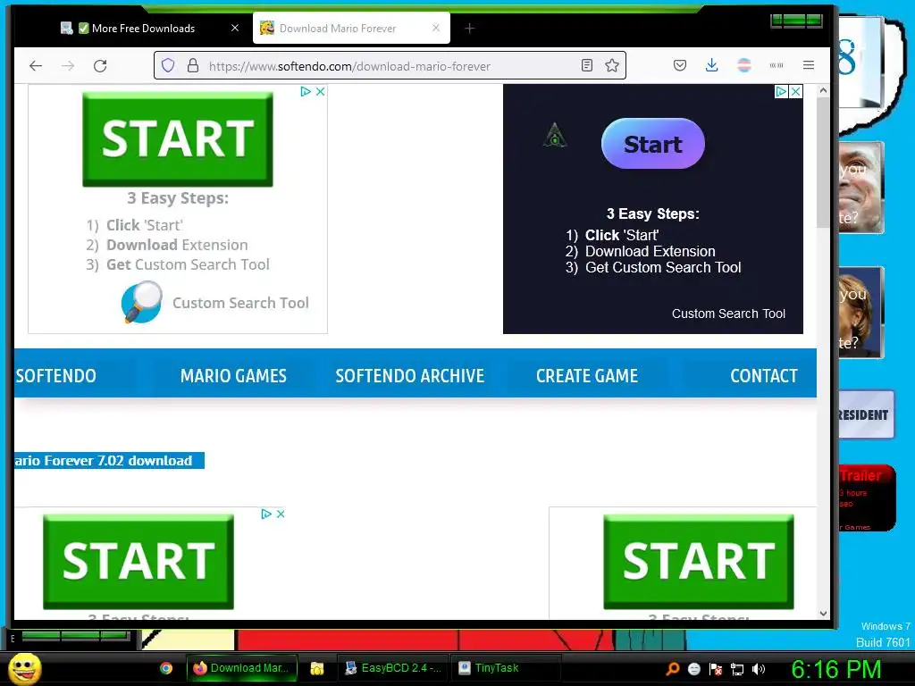
Task: Close the Download Mario Forever tab
Action: [x=436, y=28]
